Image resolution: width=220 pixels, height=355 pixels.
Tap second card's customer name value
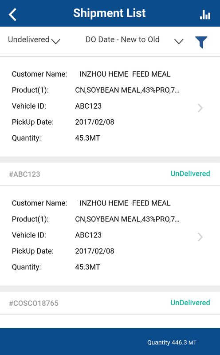125,203
